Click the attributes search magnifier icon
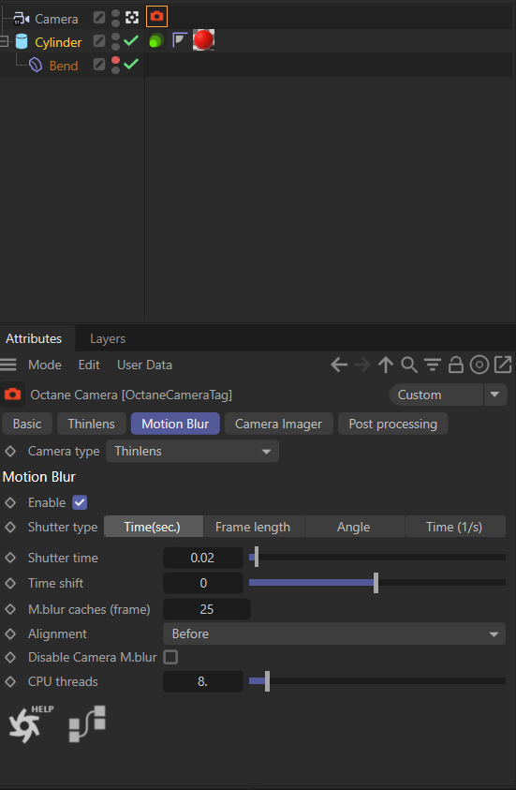The height and width of the screenshot is (790, 516). [408, 365]
